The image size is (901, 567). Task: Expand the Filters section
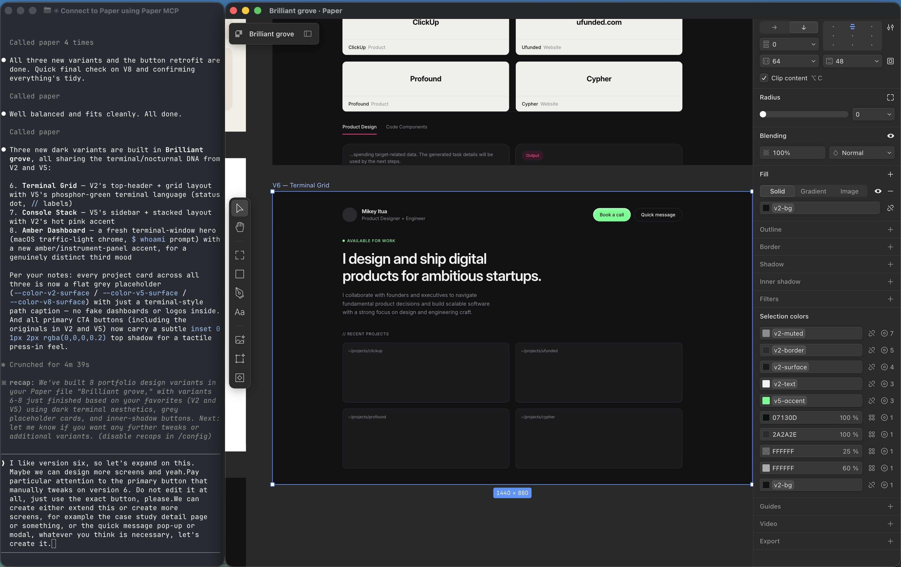[x=890, y=299]
